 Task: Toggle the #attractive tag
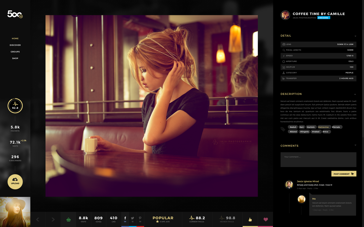324,127
